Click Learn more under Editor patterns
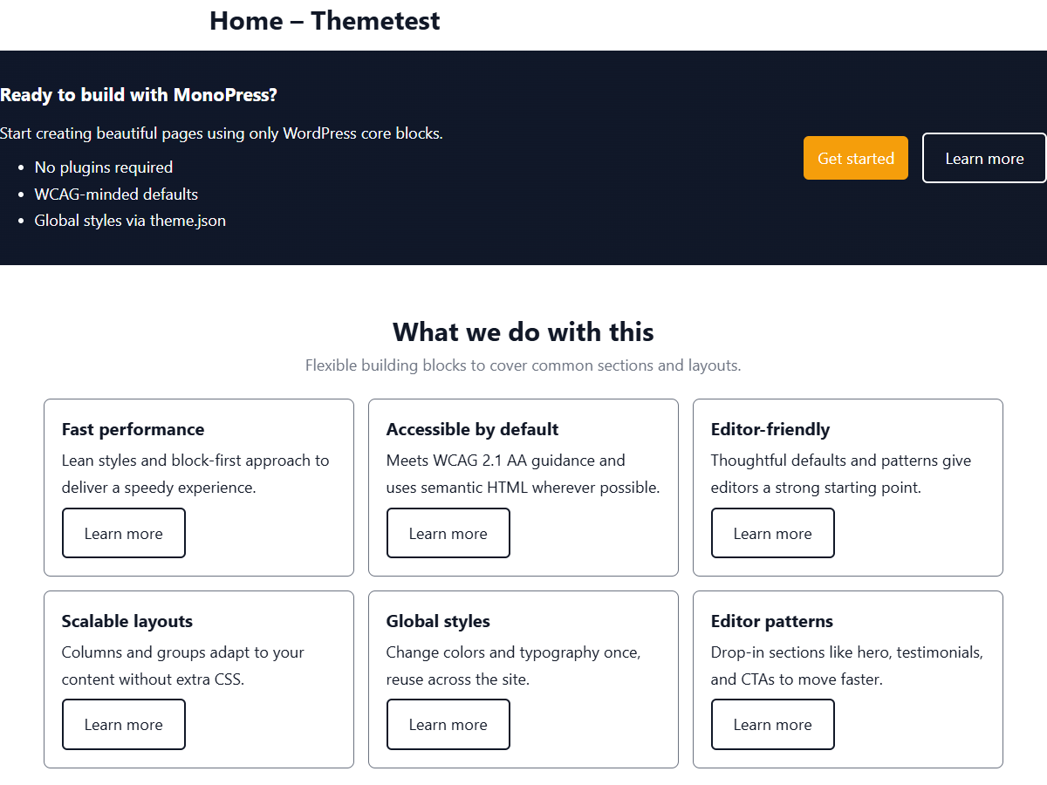Viewport: 1047px width, 785px height. tap(772, 724)
